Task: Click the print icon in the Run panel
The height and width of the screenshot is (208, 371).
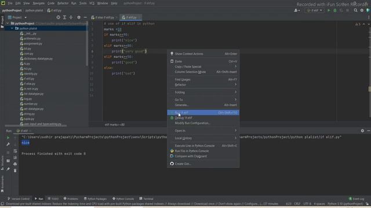Action: point(15,164)
